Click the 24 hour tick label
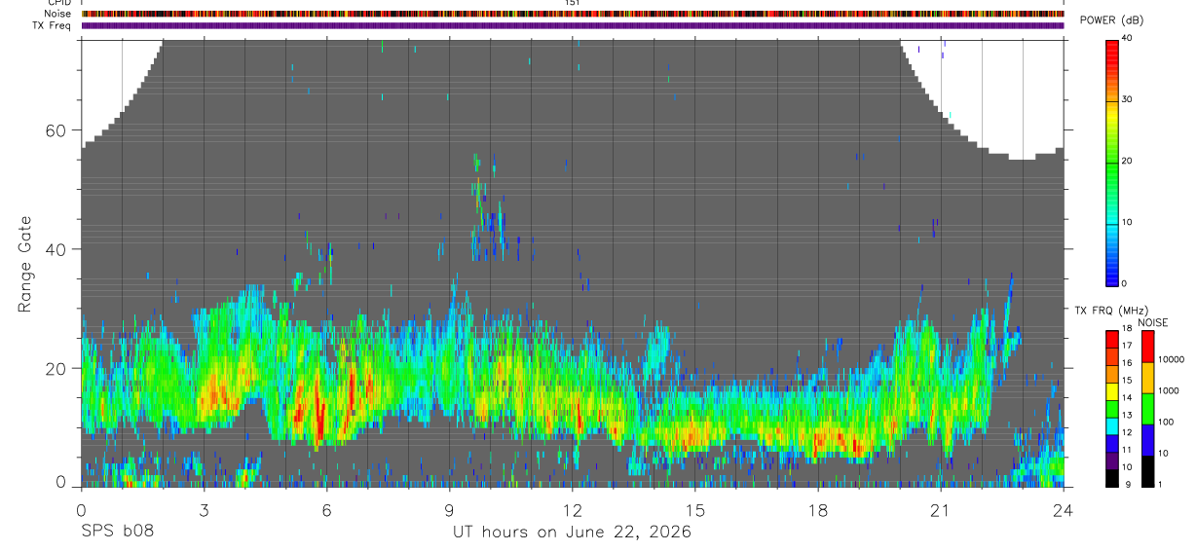Screen dimensions: 1196x552 pos(1064,511)
